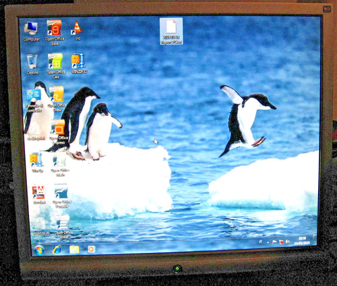Click the Show desktop strip at taskbar end
Image resolution: width=337 pixels, height=286 pixels.
pos(315,240)
